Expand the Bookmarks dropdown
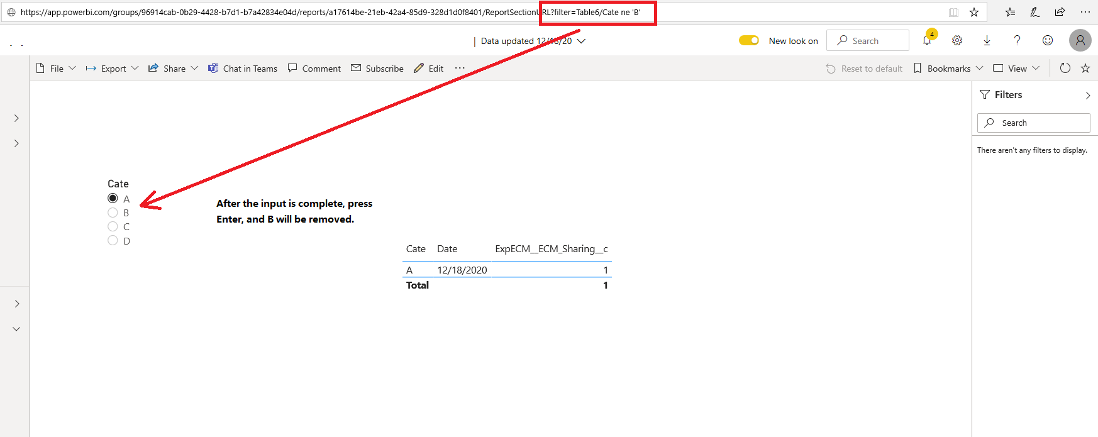The height and width of the screenshot is (437, 1098). pyautogui.click(x=948, y=68)
